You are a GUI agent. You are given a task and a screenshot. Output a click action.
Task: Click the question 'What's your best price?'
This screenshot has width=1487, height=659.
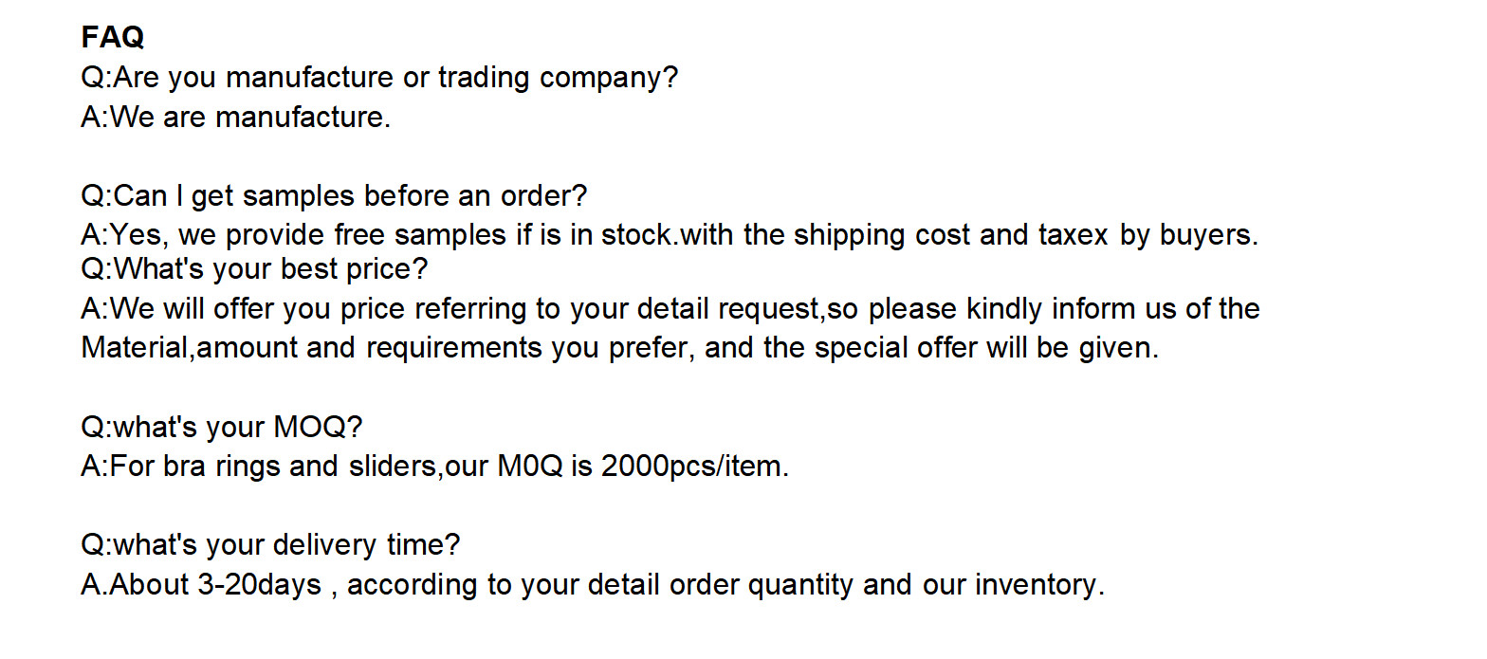click(255, 269)
